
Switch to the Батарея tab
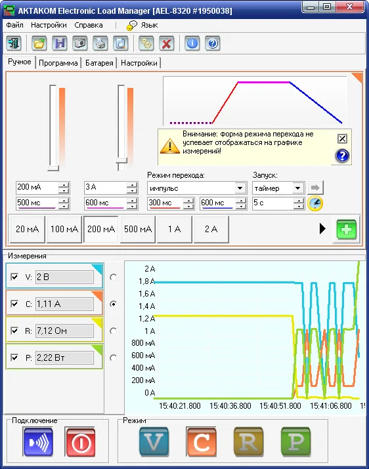point(99,63)
